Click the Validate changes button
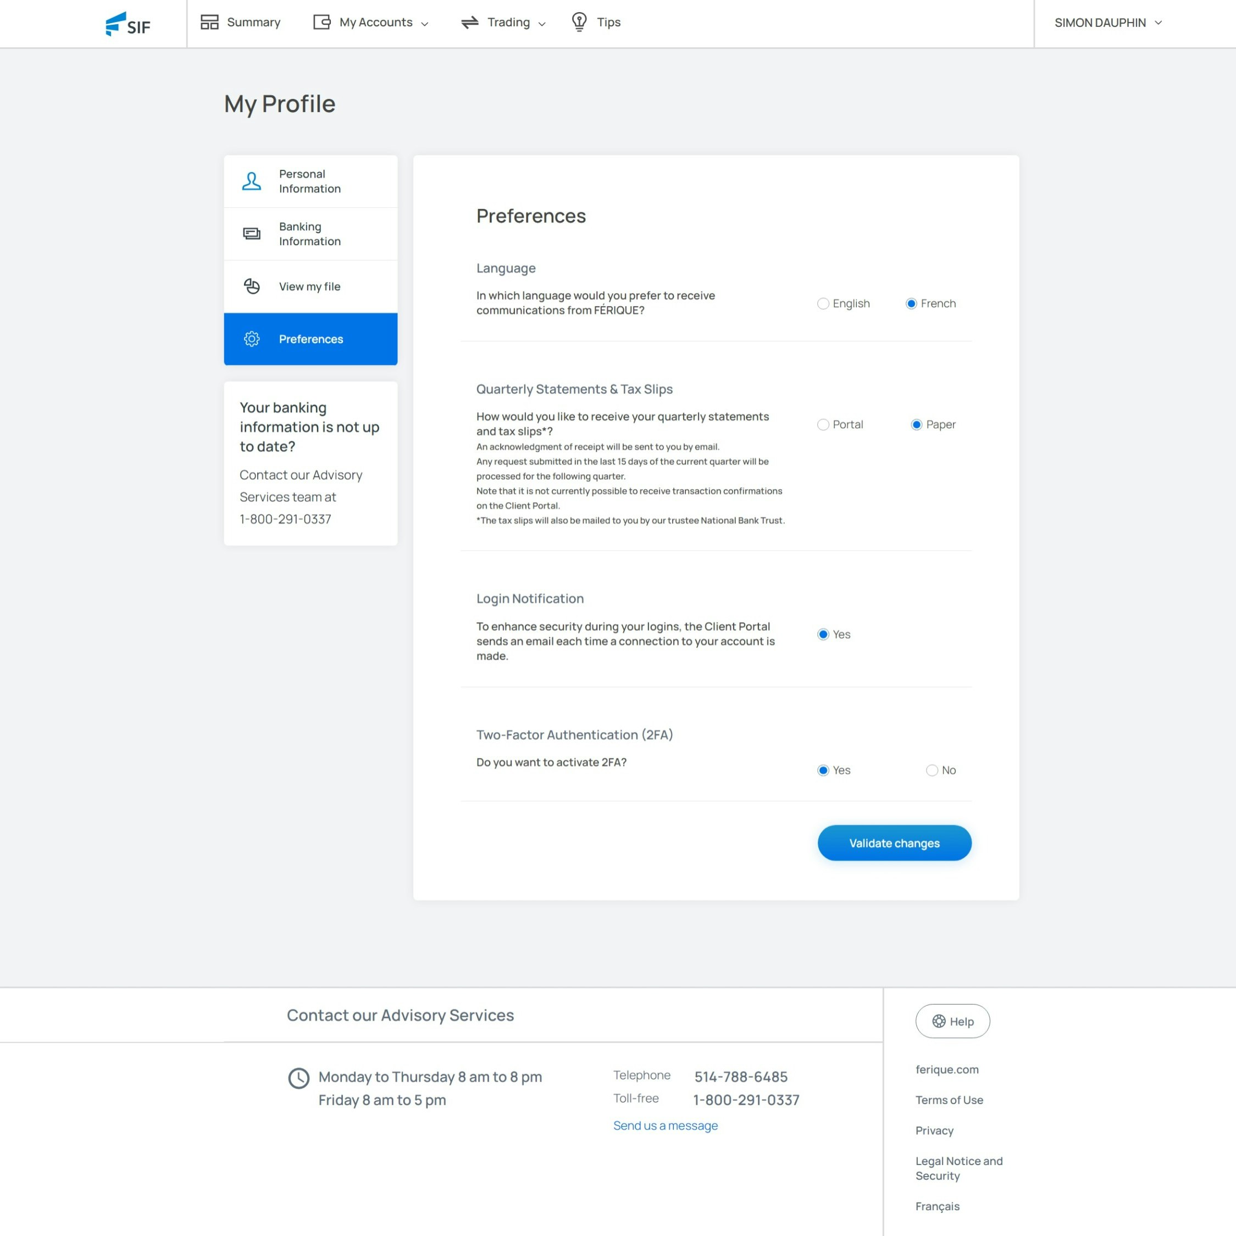1236x1236 pixels. pos(894,843)
